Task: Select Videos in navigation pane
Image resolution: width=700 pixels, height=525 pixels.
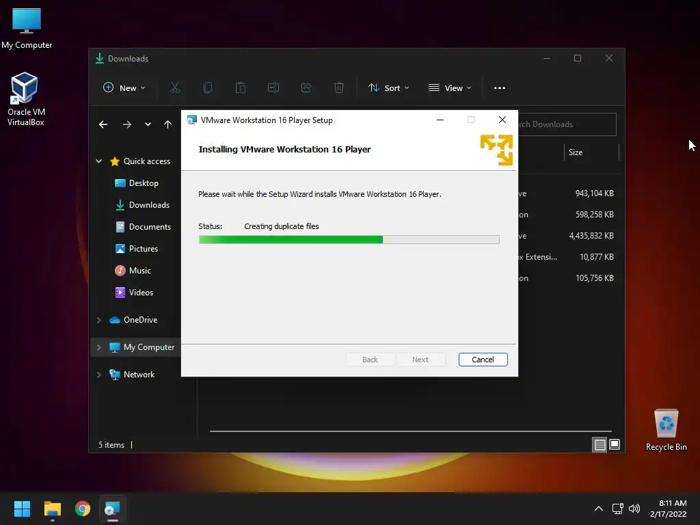Action: tap(135, 293)
